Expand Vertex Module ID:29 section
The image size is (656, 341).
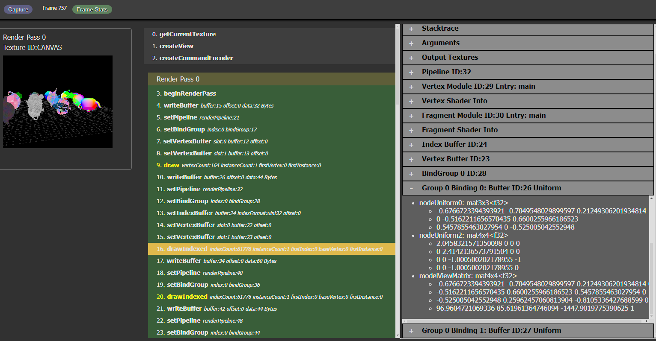point(528,87)
